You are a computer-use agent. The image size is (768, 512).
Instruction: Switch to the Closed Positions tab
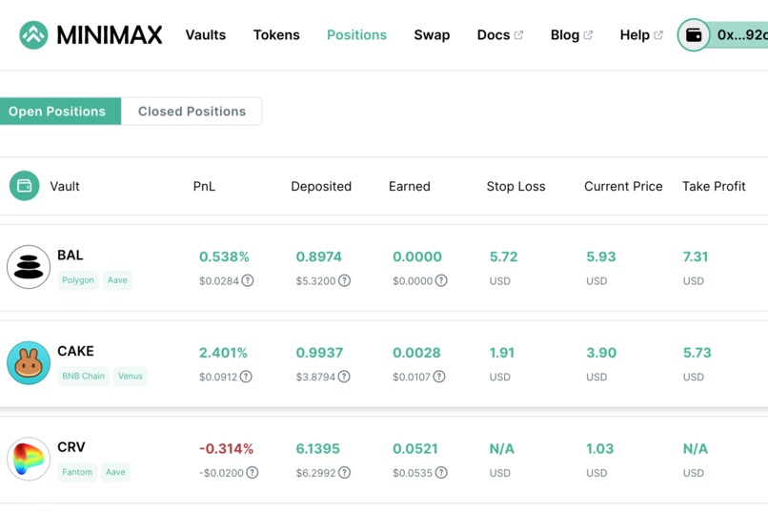(x=192, y=112)
